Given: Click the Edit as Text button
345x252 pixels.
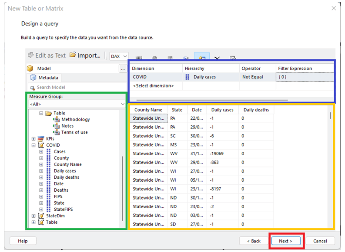Looking at the screenshot, I should pyautogui.click(x=47, y=56).
